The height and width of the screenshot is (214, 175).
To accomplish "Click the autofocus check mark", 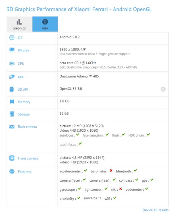I will pyautogui.click(x=78, y=135).
